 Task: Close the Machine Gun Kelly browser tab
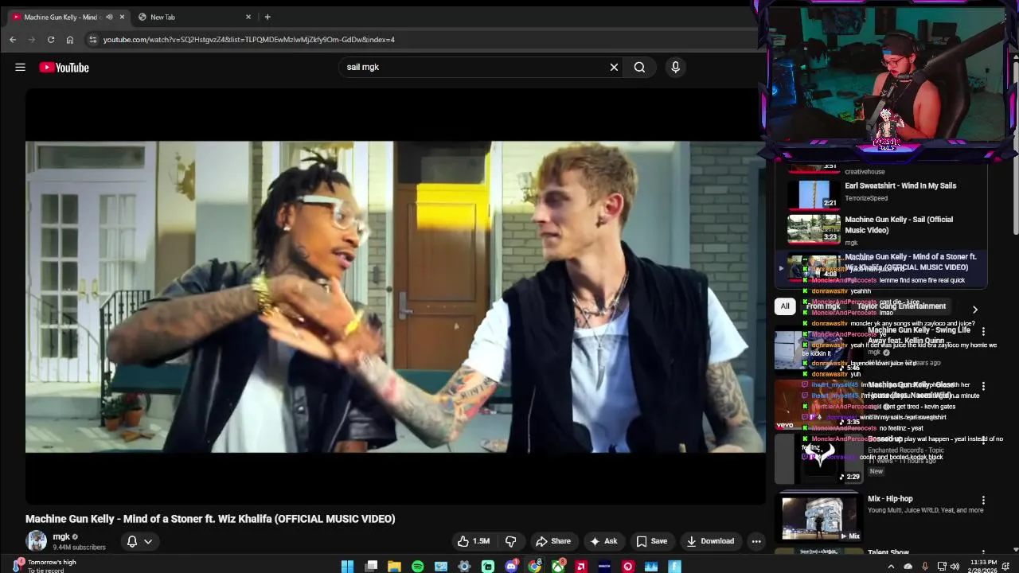click(122, 17)
